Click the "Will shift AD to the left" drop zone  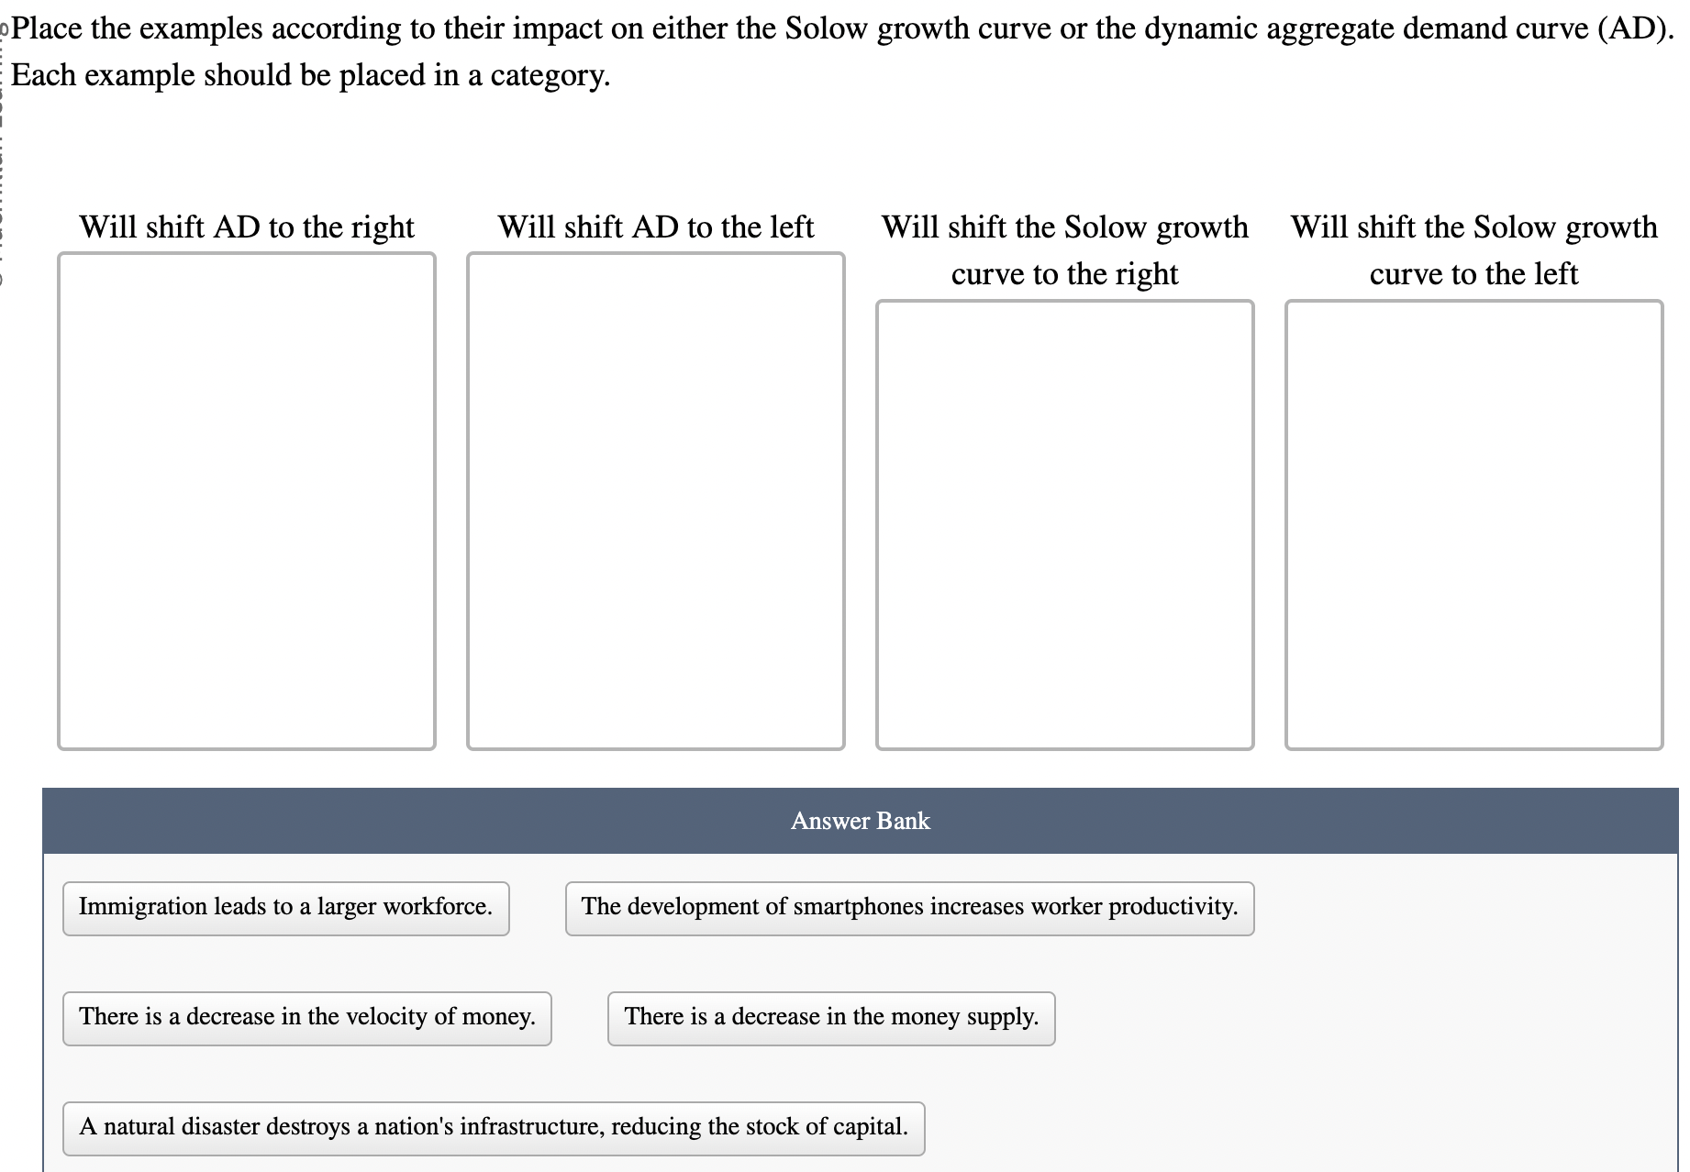(x=655, y=500)
